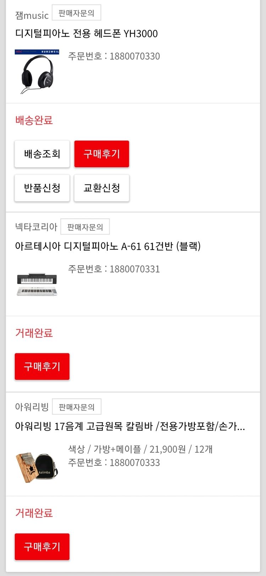This screenshot has height=576, width=266.
Task: Write a 구매후기 for the 칼림바 order
Action: [42, 547]
